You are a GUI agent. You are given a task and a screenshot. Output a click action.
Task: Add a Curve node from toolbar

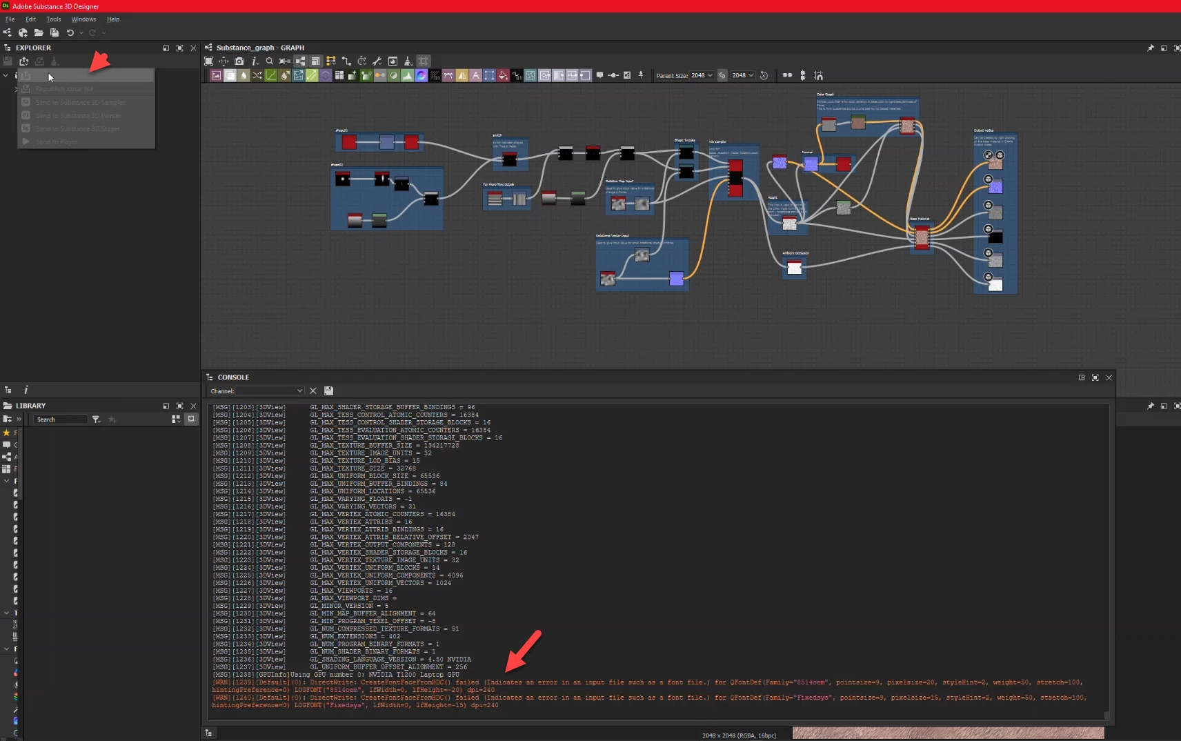271,75
